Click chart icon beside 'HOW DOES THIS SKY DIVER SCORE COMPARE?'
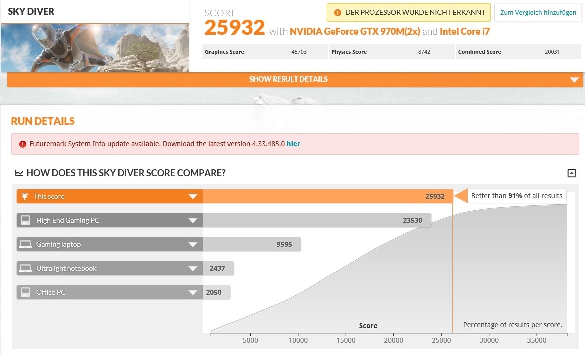 (x=19, y=173)
